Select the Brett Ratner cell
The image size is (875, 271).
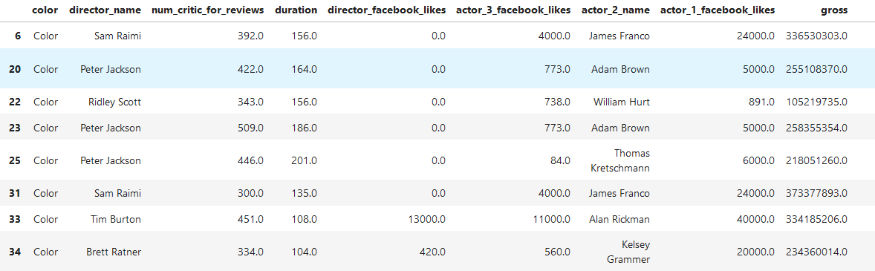point(114,252)
